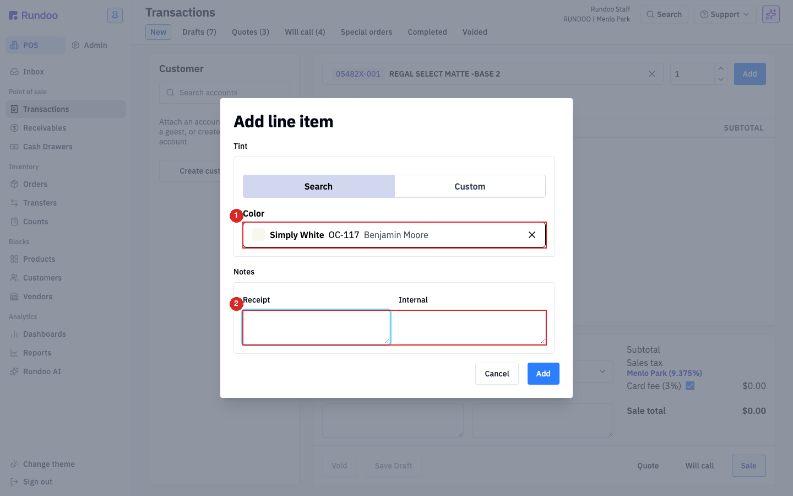Click the Add button beside quantity
The image size is (793, 496).
(749, 74)
